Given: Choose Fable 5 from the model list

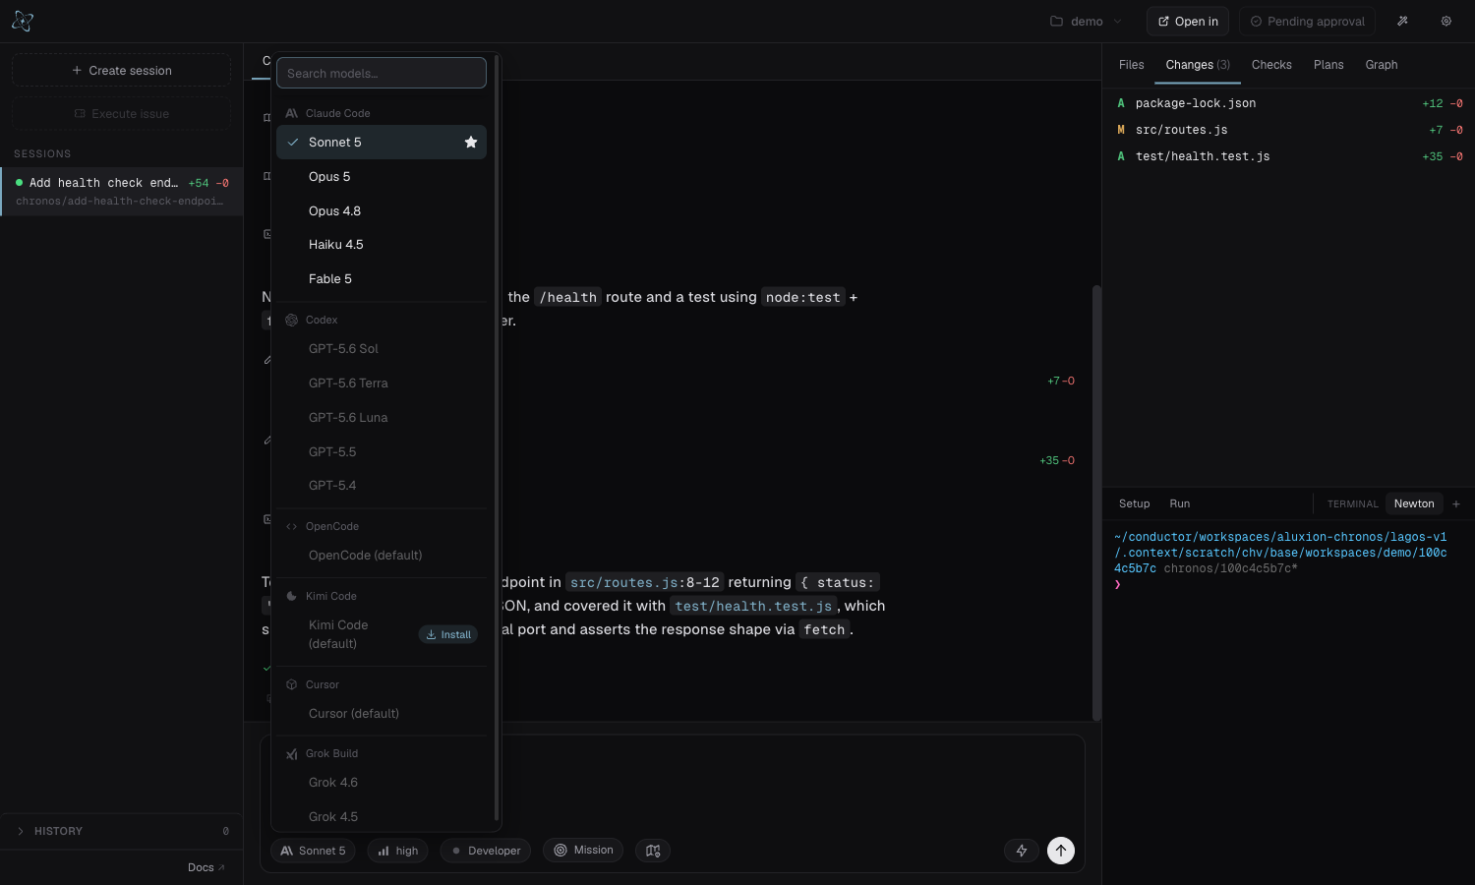Looking at the screenshot, I should coord(382,279).
